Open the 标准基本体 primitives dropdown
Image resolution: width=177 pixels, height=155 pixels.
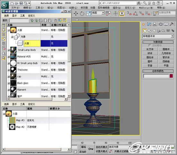click(x=158, y=36)
